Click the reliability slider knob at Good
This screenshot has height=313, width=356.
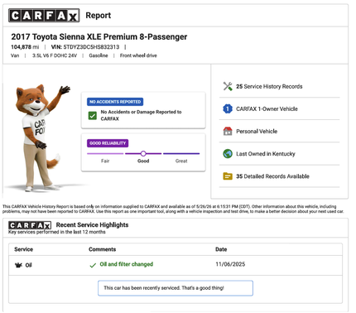coord(143,154)
